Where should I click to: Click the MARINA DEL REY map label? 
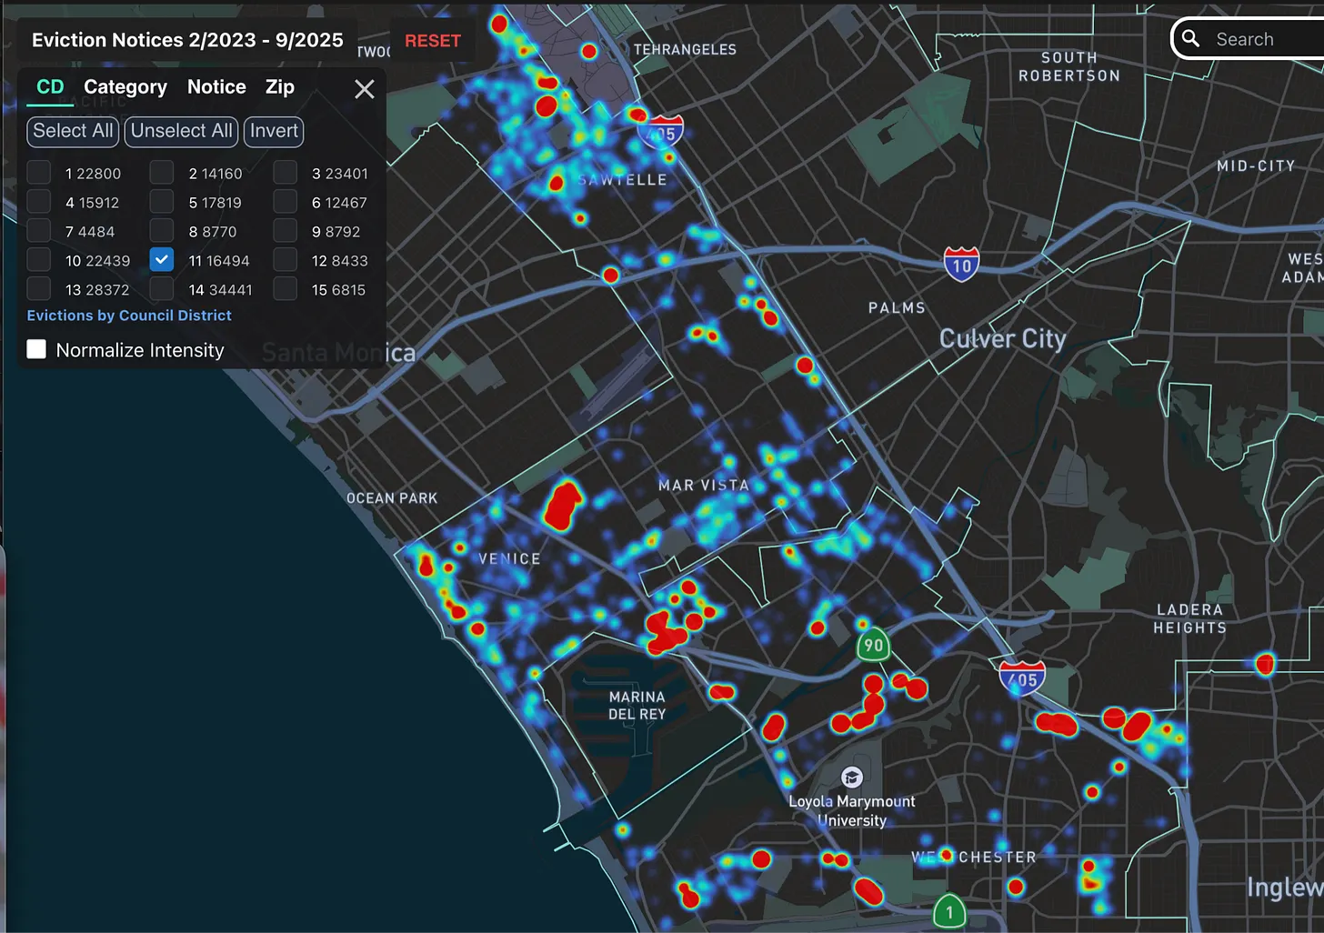(x=637, y=706)
